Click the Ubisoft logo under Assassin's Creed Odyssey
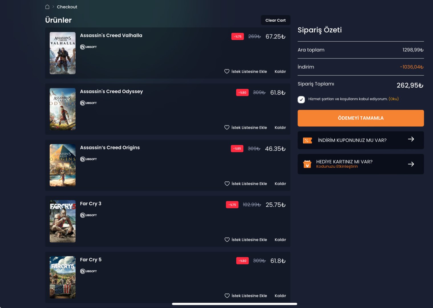 coord(88,103)
